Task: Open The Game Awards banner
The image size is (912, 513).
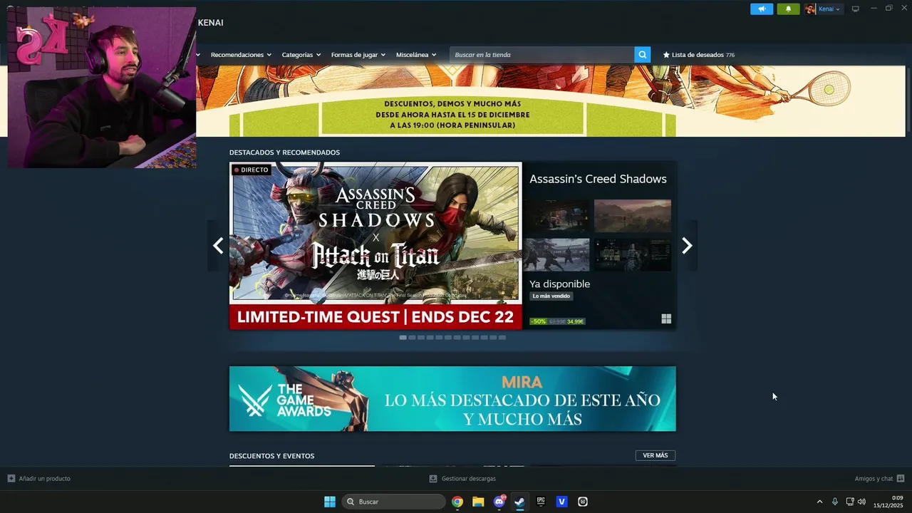Action: click(452, 399)
